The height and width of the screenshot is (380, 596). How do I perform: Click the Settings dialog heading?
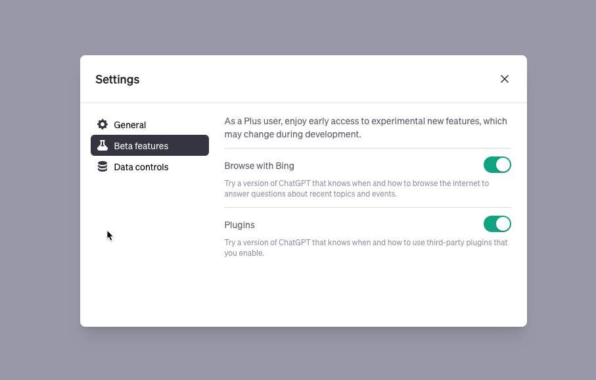coord(118,80)
